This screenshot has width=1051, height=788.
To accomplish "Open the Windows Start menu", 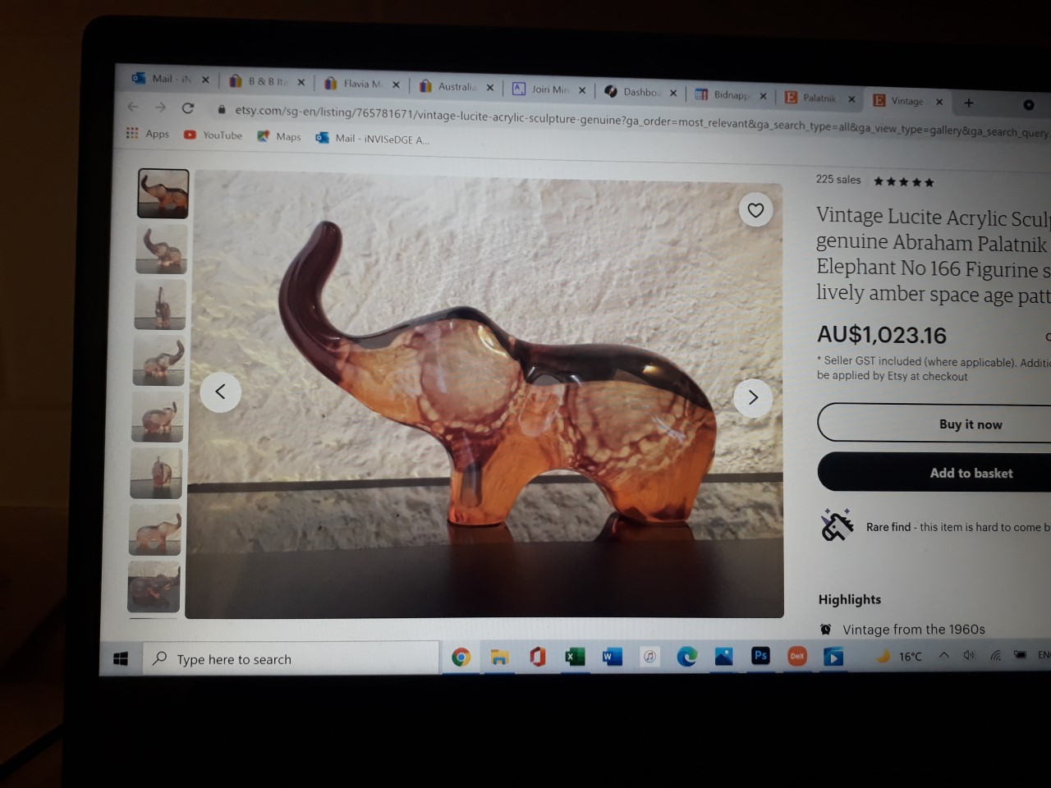I will pos(121,658).
